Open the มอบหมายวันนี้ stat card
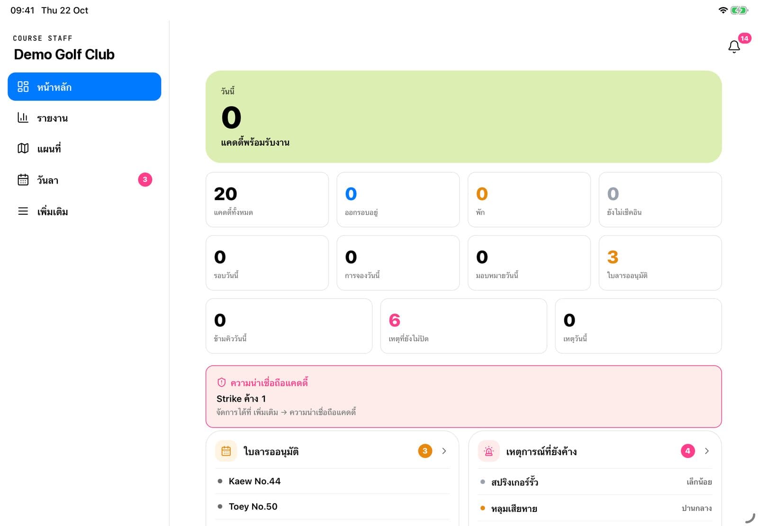Image resolution: width=758 pixels, height=526 pixels. point(529,263)
